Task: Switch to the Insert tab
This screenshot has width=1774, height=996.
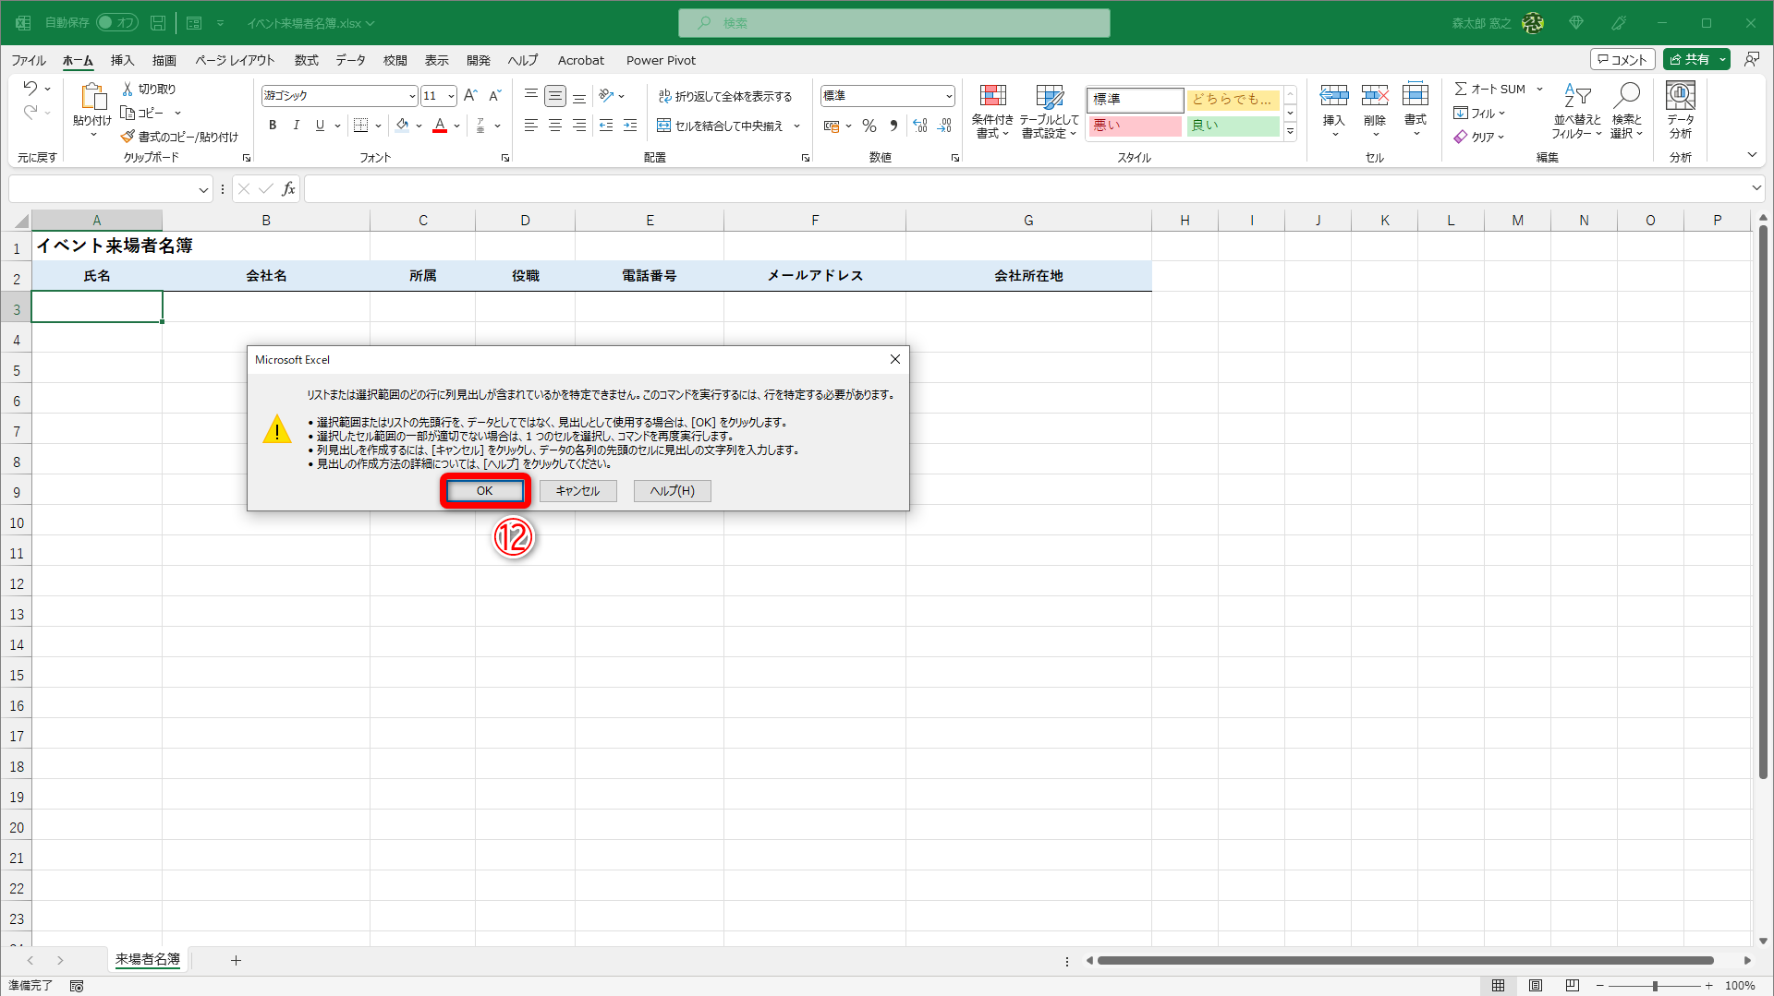Action: [x=123, y=61]
